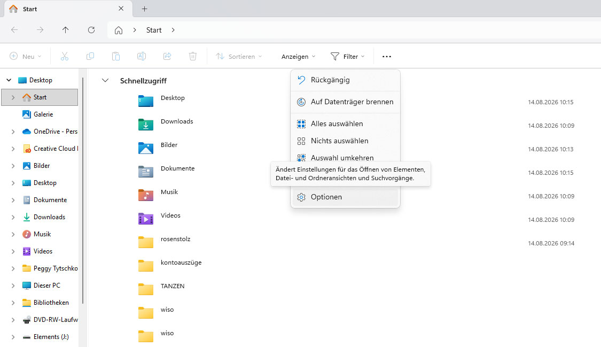Open the Neu dropdown
Screen dimensions: 601x347
click(x=25, y=56)
